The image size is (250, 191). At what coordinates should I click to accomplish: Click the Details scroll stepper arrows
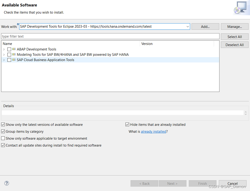click(246, 113)
